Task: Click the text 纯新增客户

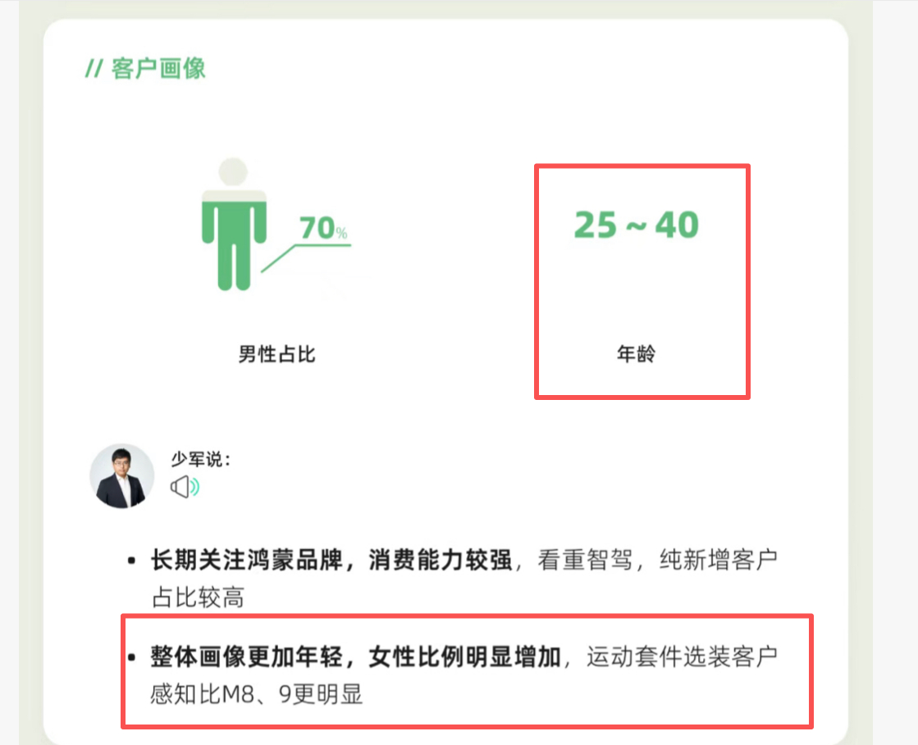Action: [x=719, y=560]
